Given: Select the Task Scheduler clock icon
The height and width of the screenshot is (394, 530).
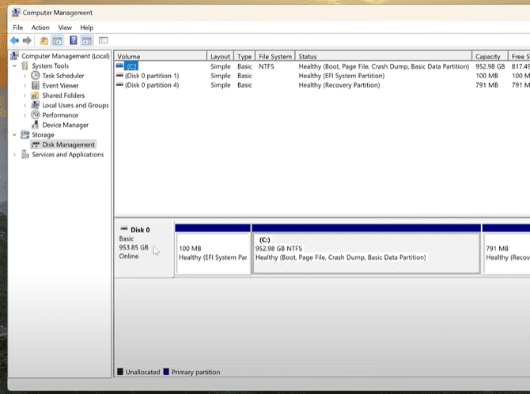Looking at the screenshot, I should [36, 76].
